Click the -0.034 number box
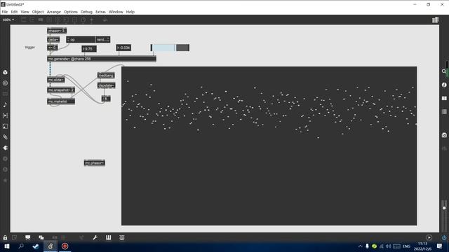 pyautogui.click(x=123, y=48)
